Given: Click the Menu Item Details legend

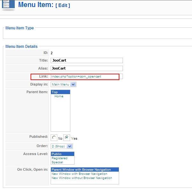Looking at the screenshot, I should [22, 47].
